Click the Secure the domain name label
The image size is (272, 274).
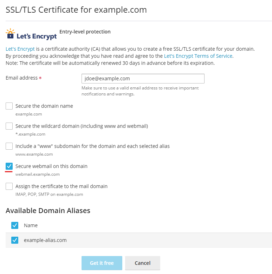pos(44,106)
